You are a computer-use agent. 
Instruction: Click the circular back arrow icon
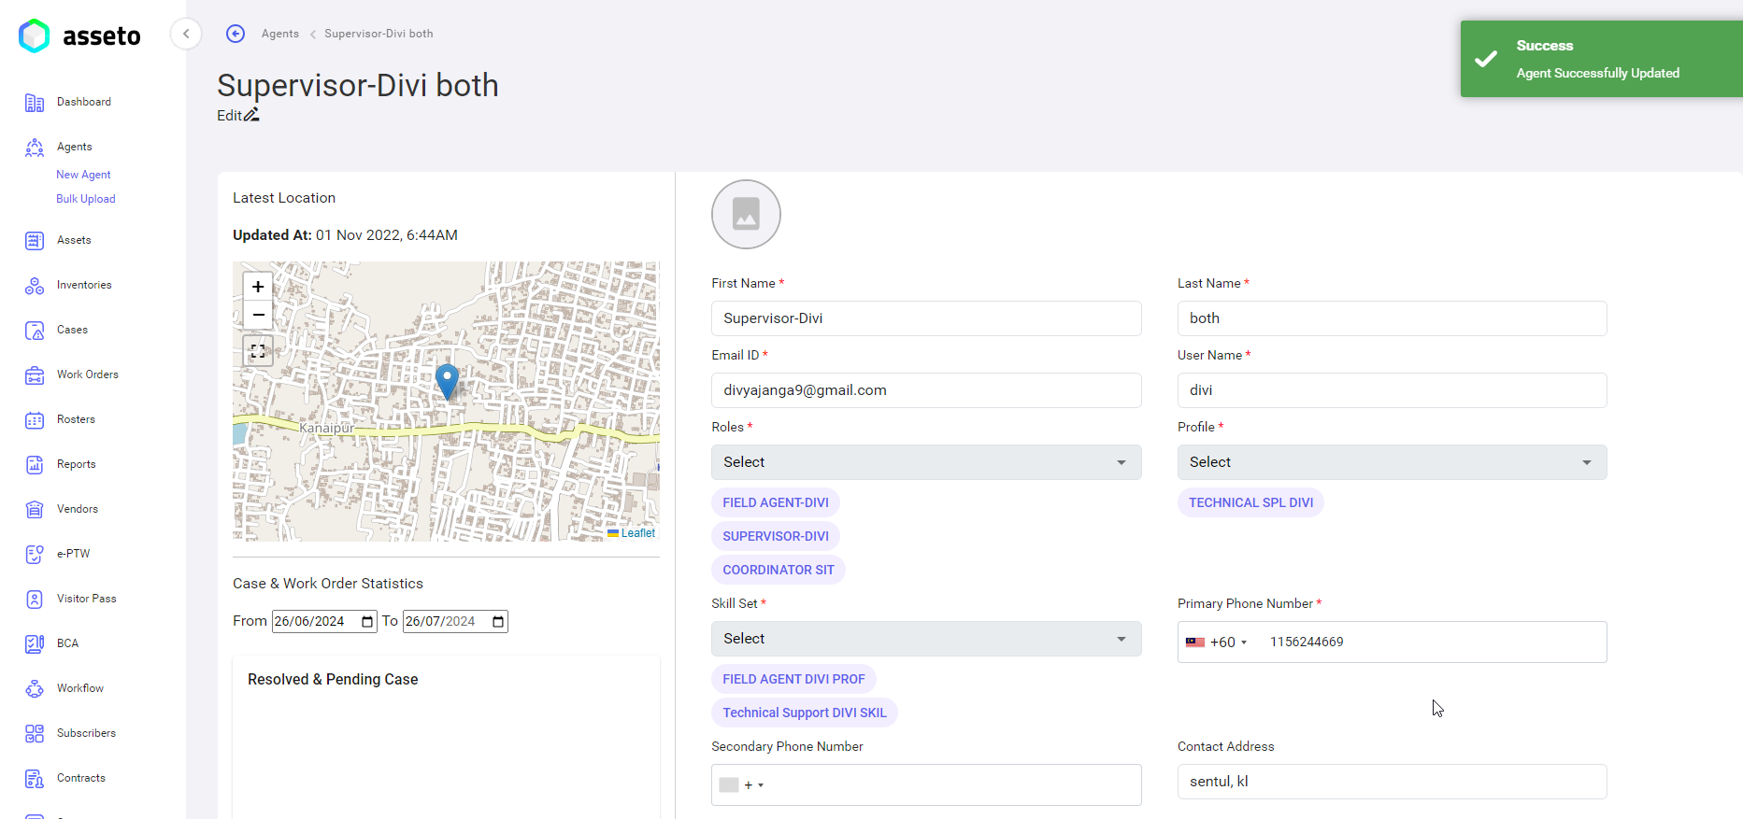point(236,34)
